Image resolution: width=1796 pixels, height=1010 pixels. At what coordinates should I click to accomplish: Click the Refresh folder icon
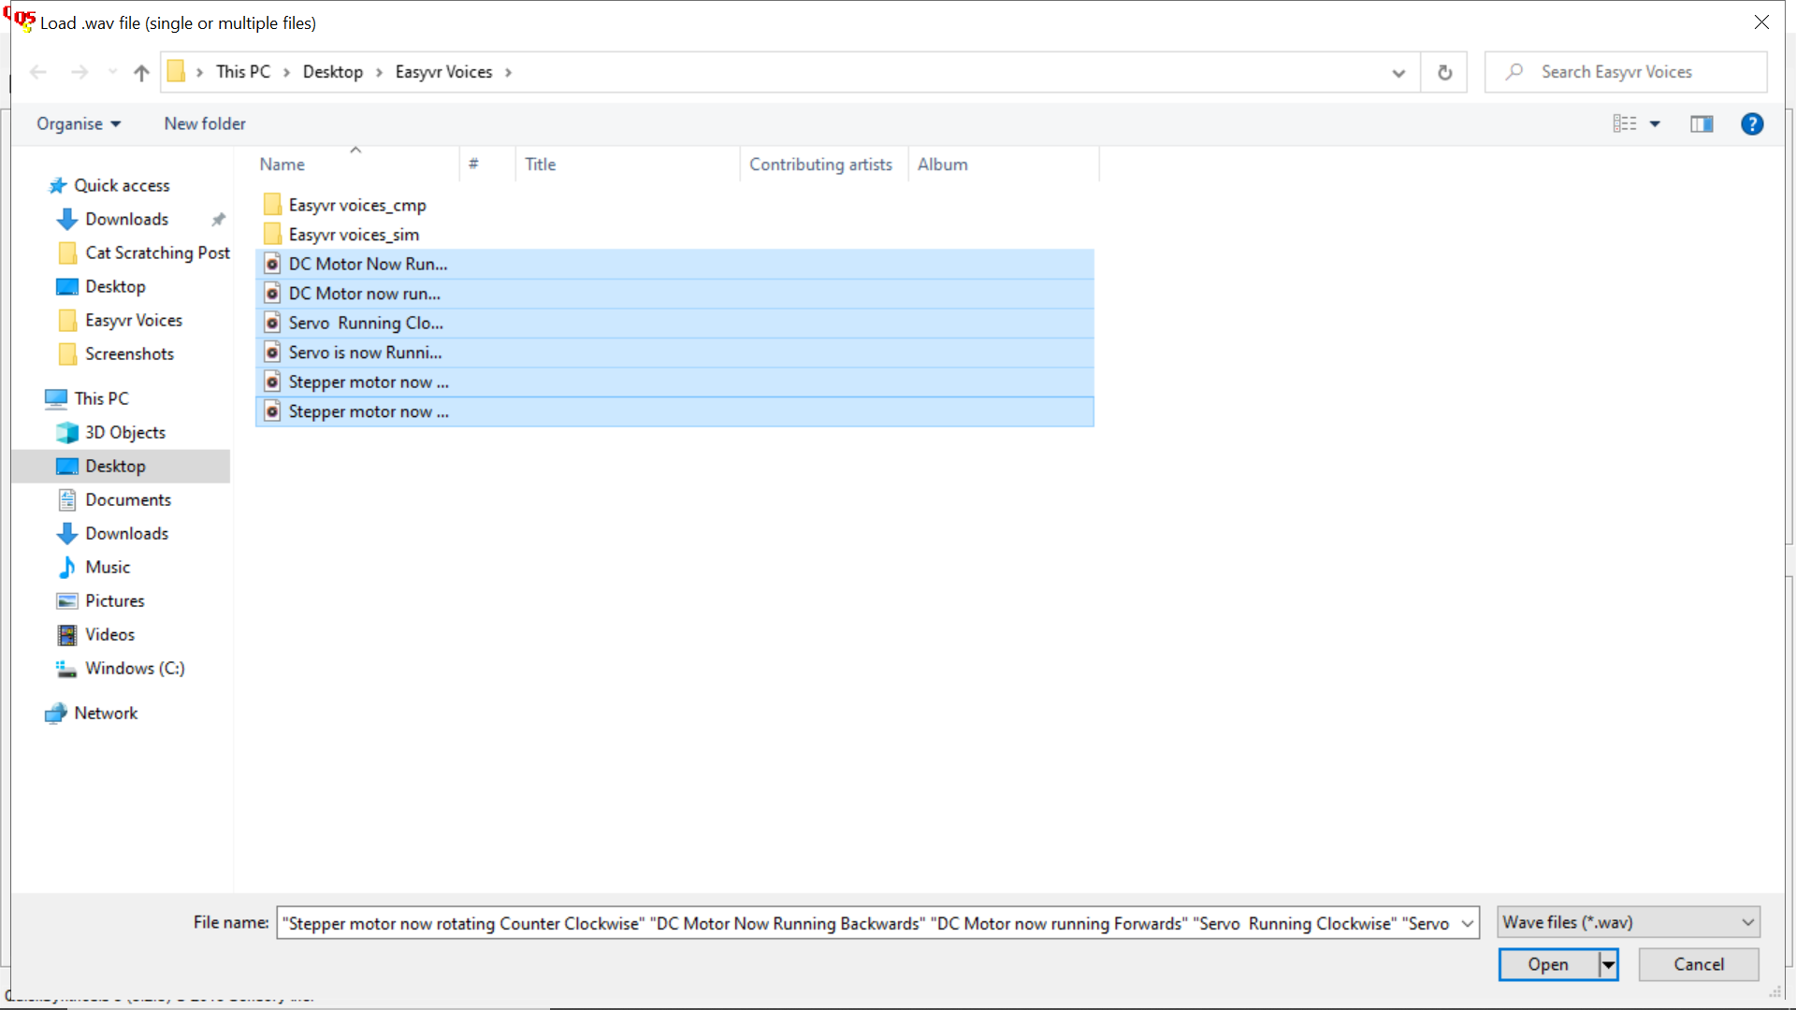click(x=1444, y=72)
